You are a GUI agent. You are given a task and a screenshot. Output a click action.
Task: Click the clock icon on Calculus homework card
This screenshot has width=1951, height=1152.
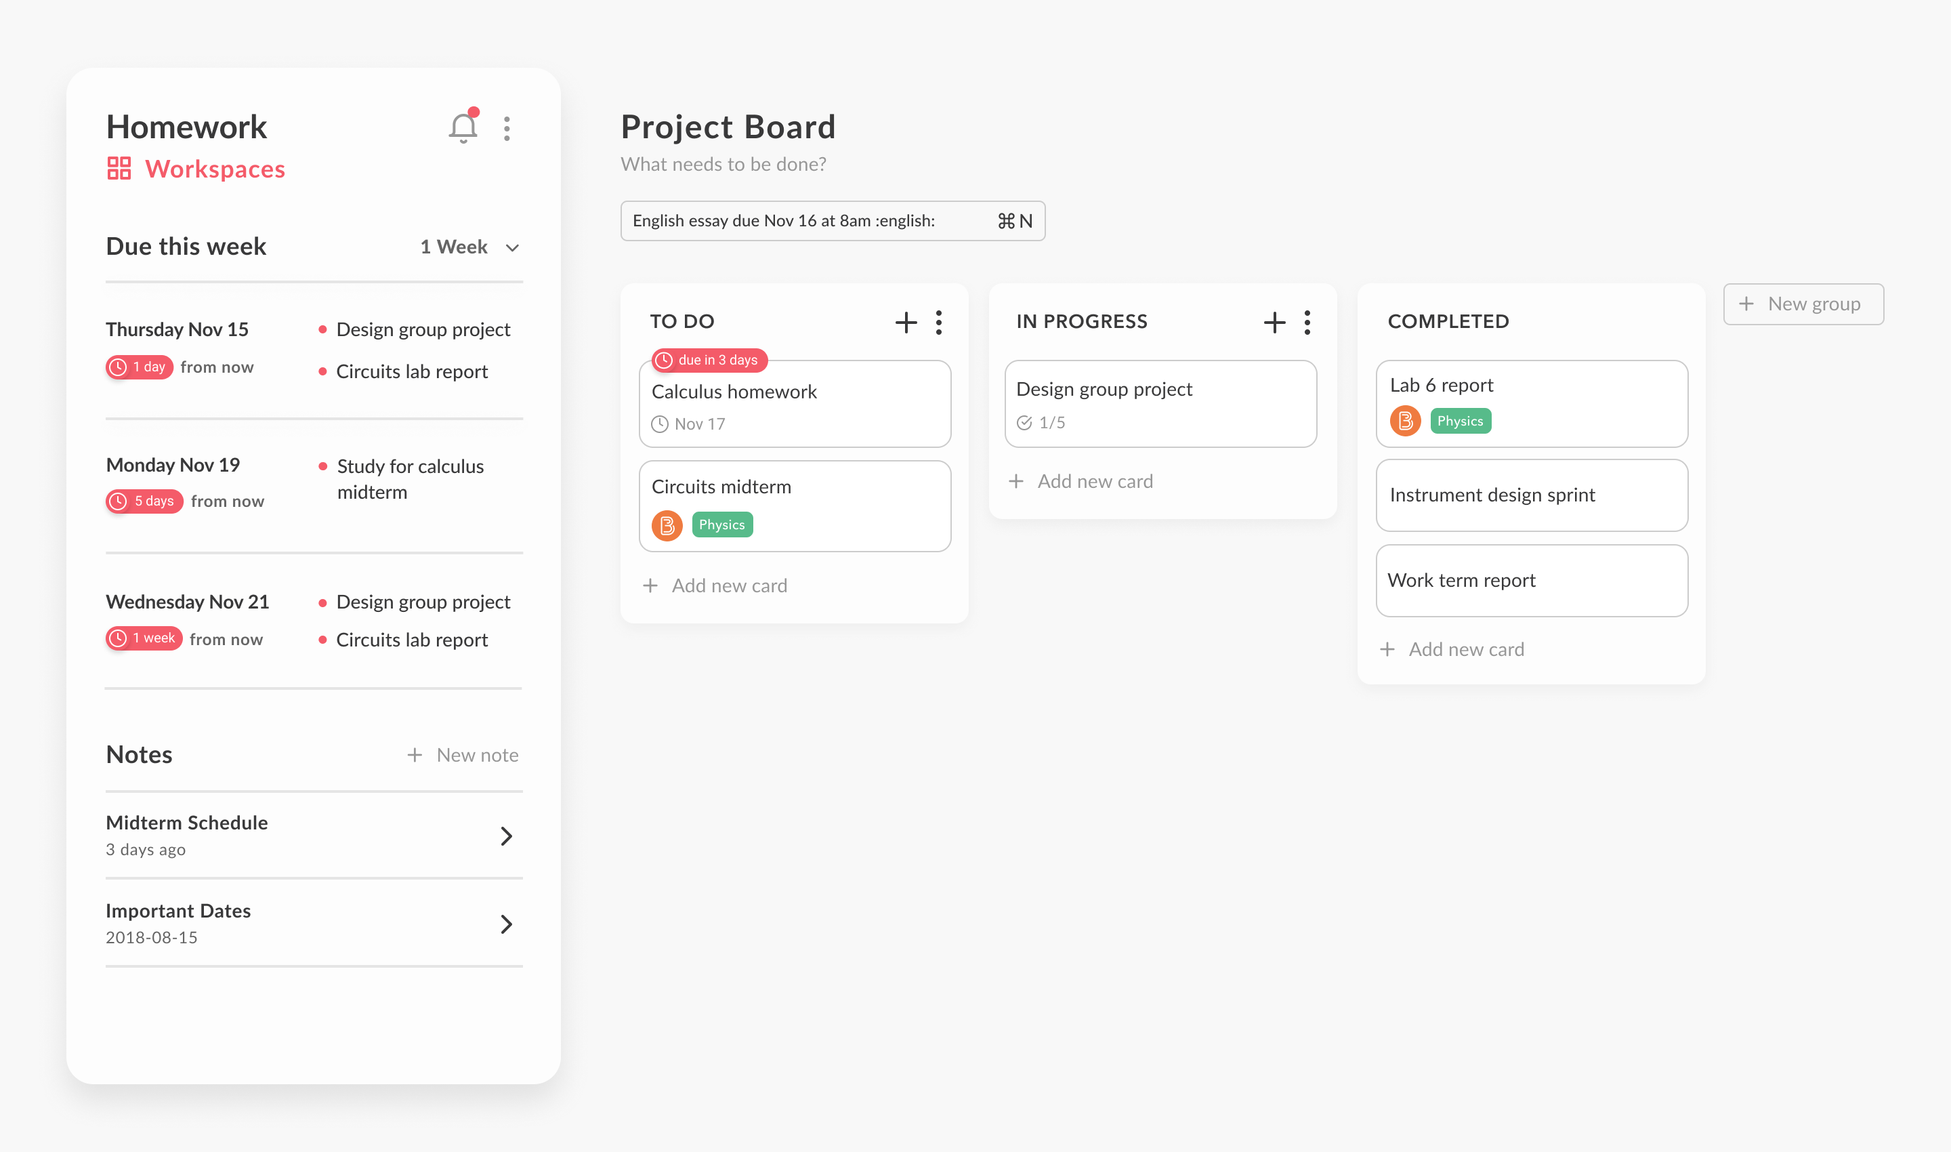(660, 424)
